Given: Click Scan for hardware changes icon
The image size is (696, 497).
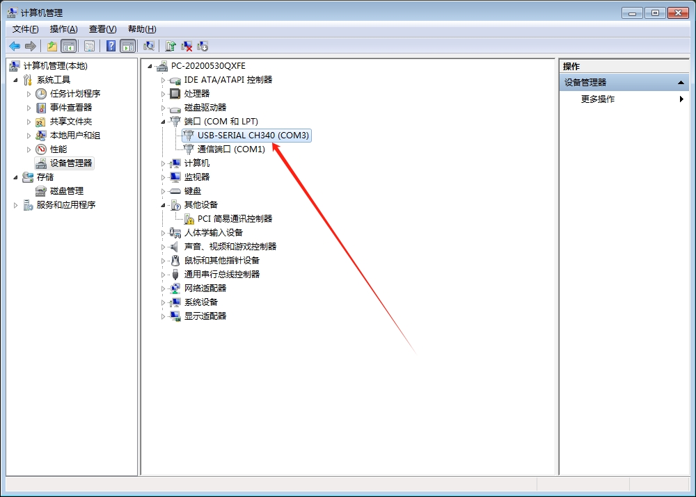Looking at the screenshot, I should (149, 46).
